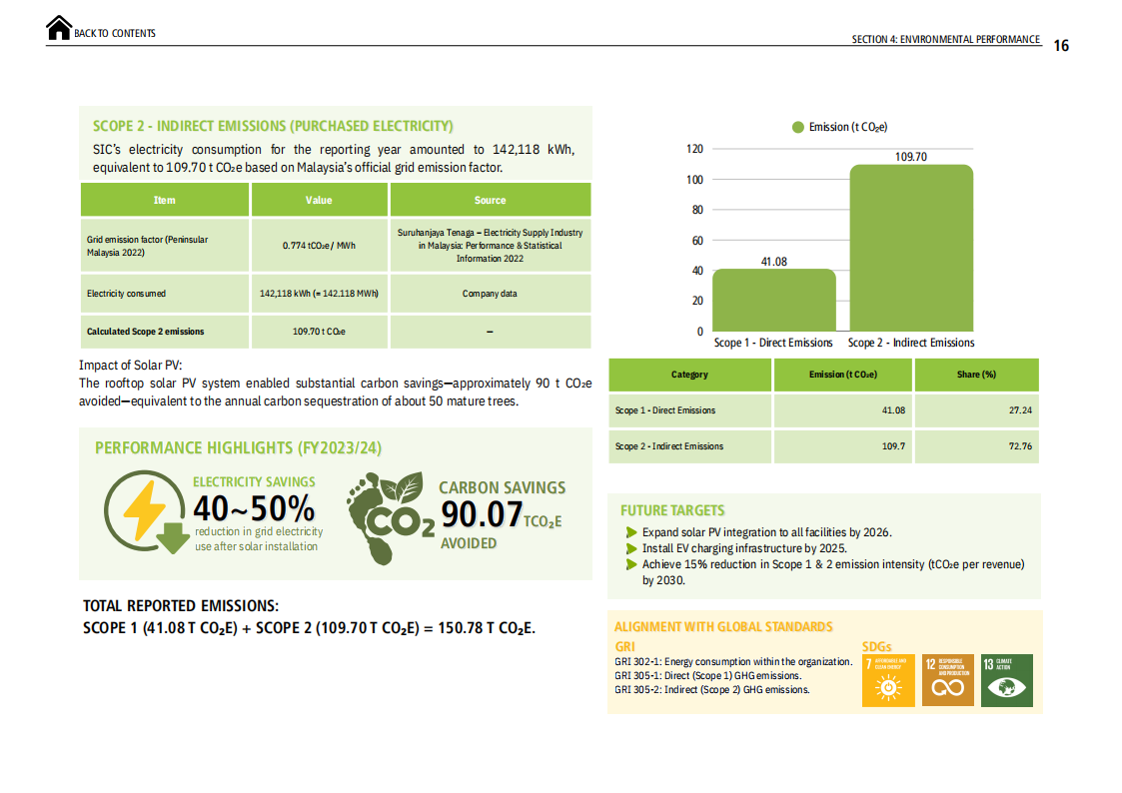Click the CO2 footprint carbon savings icon
Image resolution: width=1122 pixels, height=793 pixels.
pyautogui.click(x=390, y=506)
